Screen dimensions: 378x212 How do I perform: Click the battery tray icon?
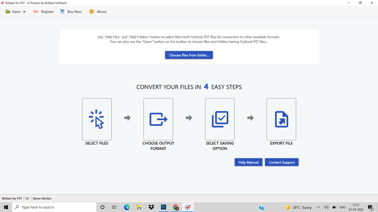(x=334, y=207)
